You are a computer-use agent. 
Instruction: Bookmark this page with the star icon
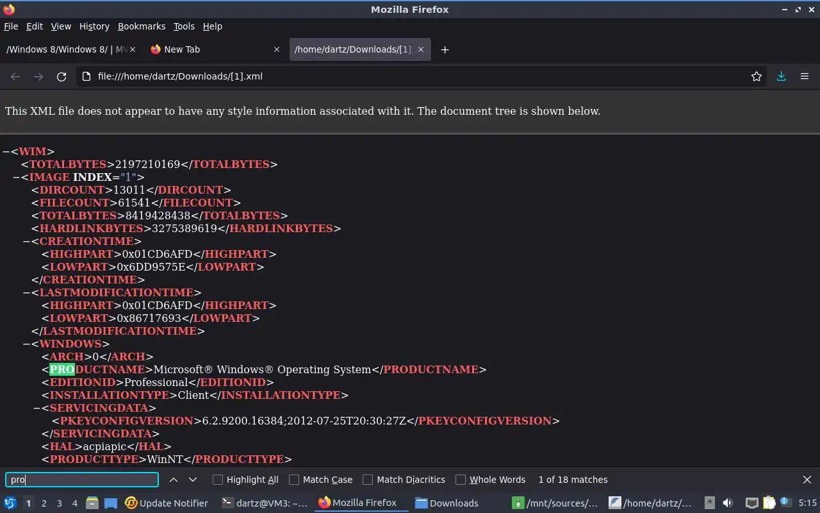(757, 76)
